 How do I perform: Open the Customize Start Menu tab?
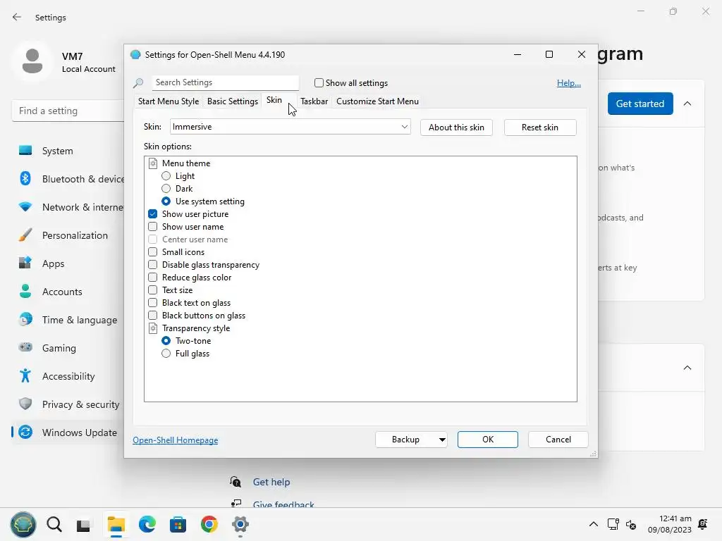[x=378, y=101]
